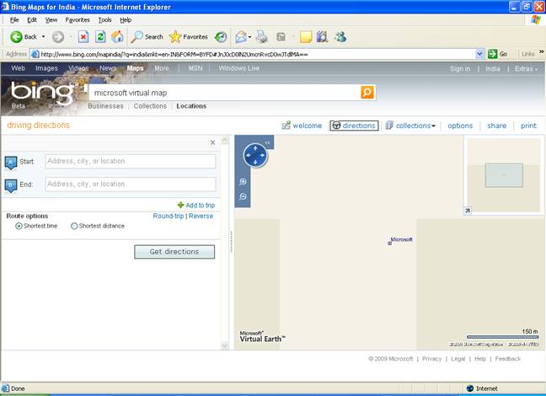Screen dimensions: 546x396
Task: Click the Bing search query box
Action: pyautogui.click(x=225, y=93)
